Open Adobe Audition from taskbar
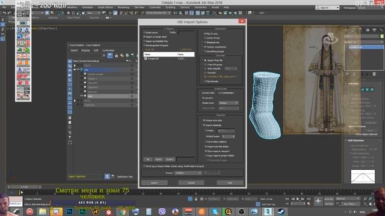 [x=82, y=211]
